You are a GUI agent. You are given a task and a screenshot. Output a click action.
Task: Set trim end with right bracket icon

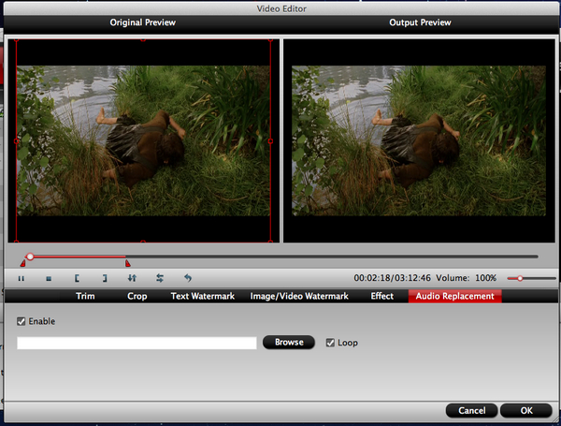[x=105, y=278]
